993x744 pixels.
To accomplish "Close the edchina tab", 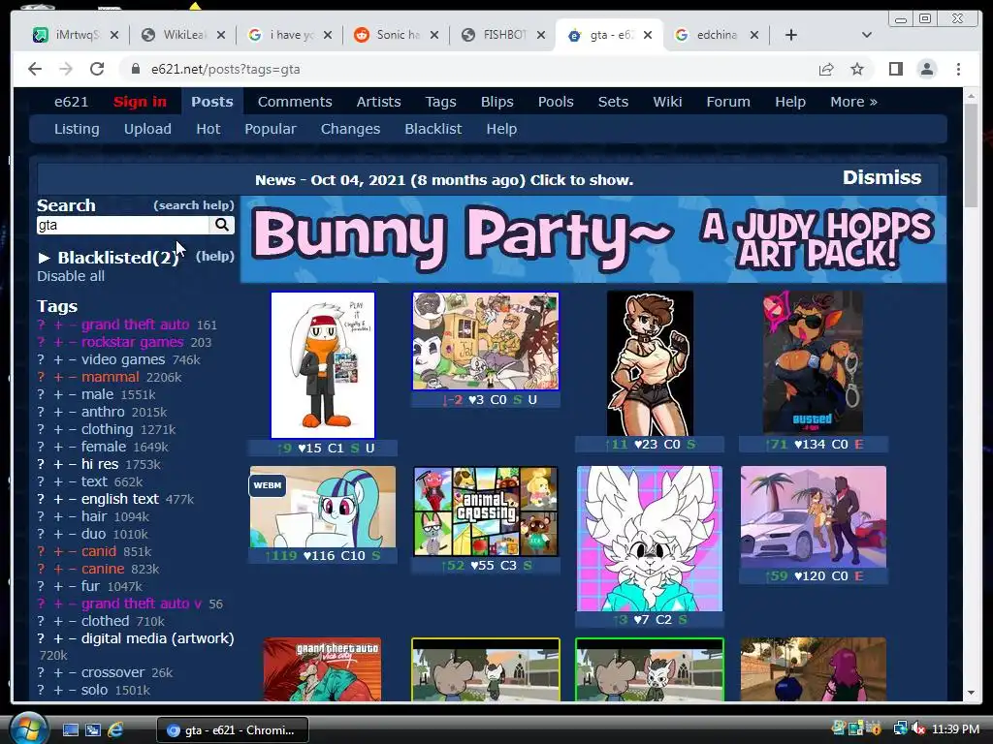I will pyautogui.click(x=754, y=36).
